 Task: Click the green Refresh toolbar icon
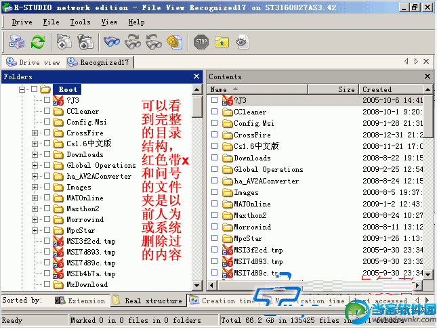coord(38,42)
